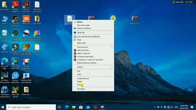The image size is (196, 110).
Task: Select the New Text Document icon
Action: 37,6
